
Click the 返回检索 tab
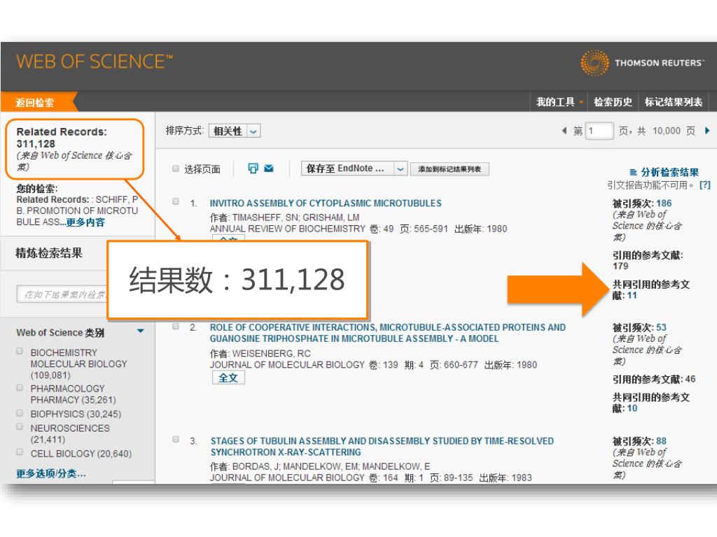(35, 102)
